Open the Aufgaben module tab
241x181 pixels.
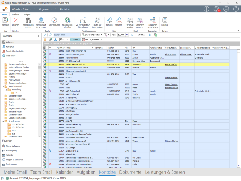coord(86,172)
